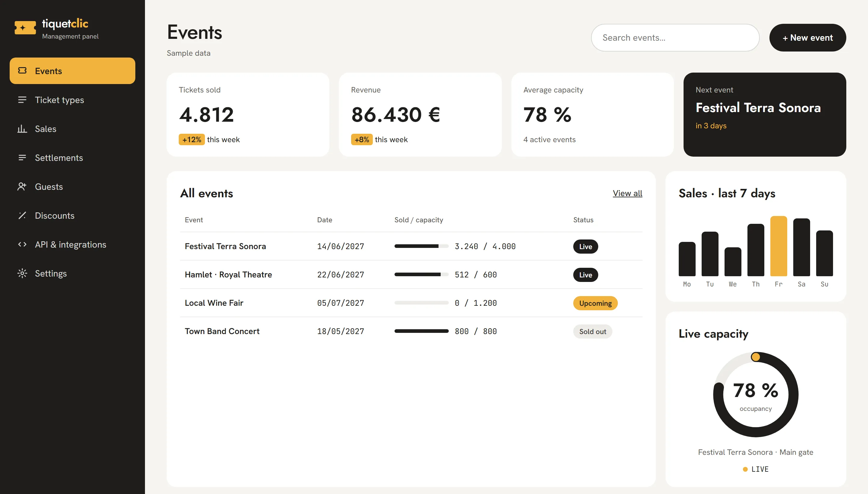Open the View all events link
The image size is (868, 494).
click(627, 193)
